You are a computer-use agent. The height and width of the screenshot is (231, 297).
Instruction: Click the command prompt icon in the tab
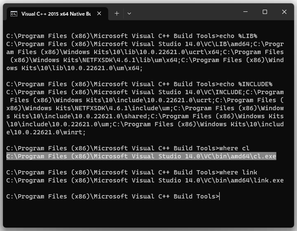pos(14,14)
